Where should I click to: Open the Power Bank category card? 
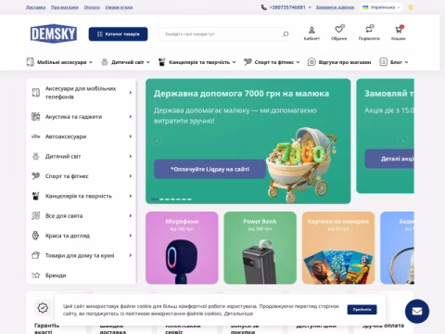coord(260,248)
